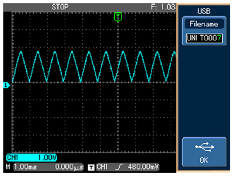The height and width of the screenshot is (176, 233).
Task: Click the green trigger position marker at top
Action: (x=118, y=16)
